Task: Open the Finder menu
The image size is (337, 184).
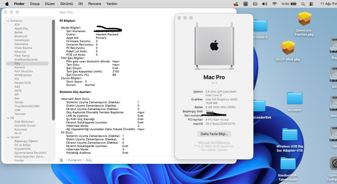Action: coord(19,4)
